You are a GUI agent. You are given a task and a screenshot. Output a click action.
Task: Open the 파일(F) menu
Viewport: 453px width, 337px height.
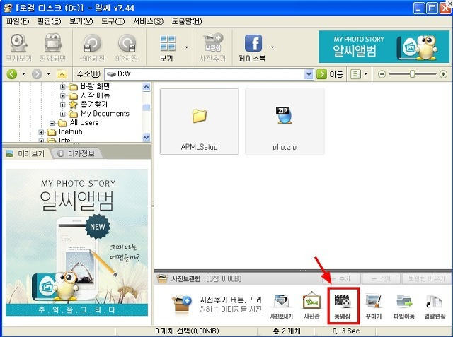click(x=18, y=21)
